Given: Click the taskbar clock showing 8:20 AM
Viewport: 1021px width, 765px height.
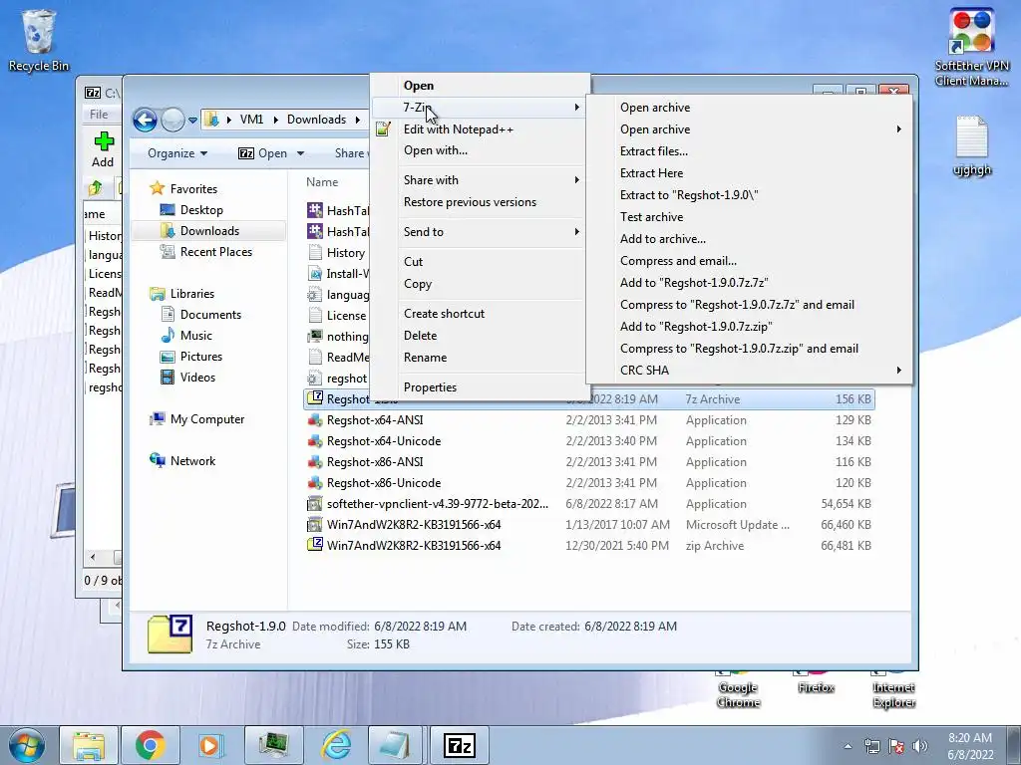Looking at the screenshot, I should click(x=970, y=746).
